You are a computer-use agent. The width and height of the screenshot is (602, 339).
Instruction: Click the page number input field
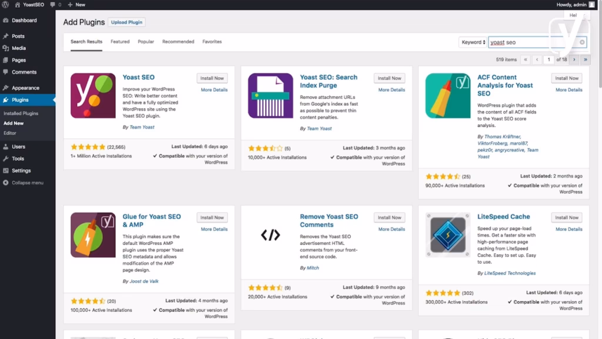[549, 59]
